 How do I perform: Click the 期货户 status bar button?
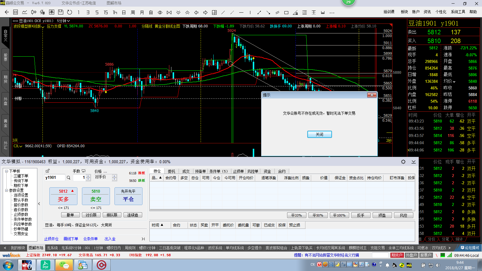click(x=397, y=255)
